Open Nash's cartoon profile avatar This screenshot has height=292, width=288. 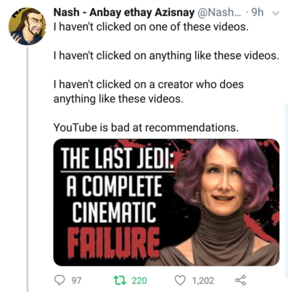[27, 26]
